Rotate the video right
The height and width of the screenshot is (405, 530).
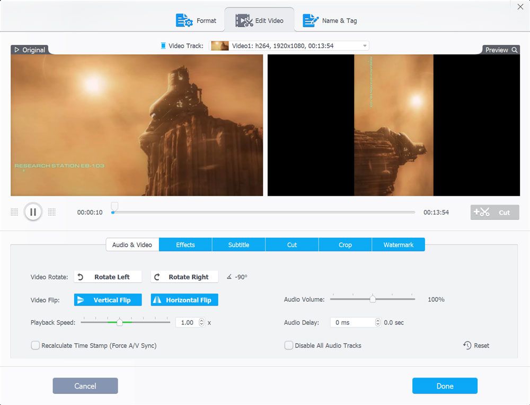click(x=184, y=277)
